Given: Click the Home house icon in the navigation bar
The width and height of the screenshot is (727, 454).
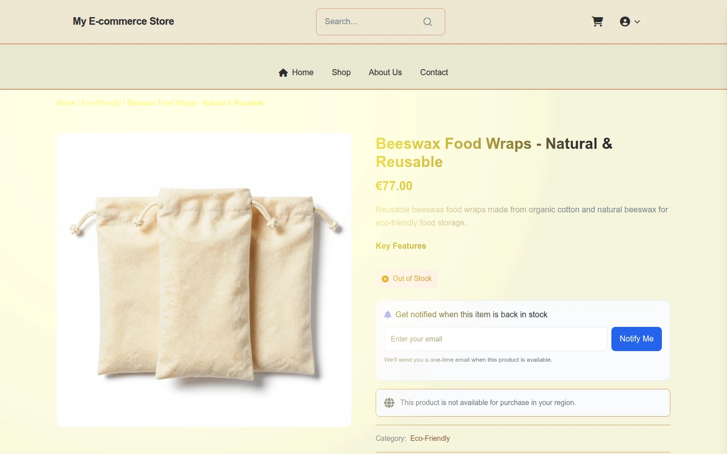Looking at the screenshot, I should (283, 73).
